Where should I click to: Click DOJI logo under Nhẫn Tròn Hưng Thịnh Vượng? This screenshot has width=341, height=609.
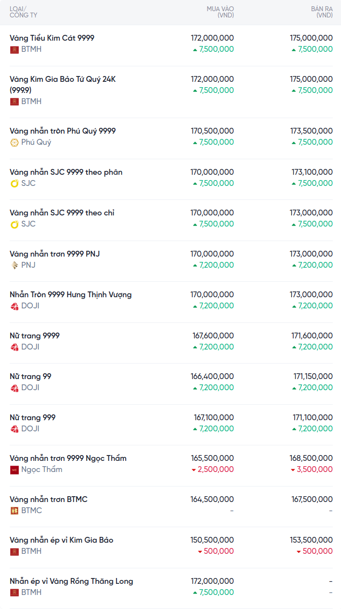click(15, 306)
